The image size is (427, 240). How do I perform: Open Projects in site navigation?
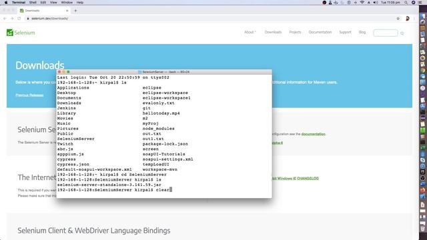[x=295, y=32]
